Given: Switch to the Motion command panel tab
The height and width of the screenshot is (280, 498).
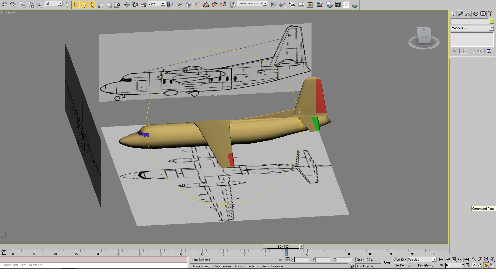Looking at the screenshot, I should tap(475, 14).
